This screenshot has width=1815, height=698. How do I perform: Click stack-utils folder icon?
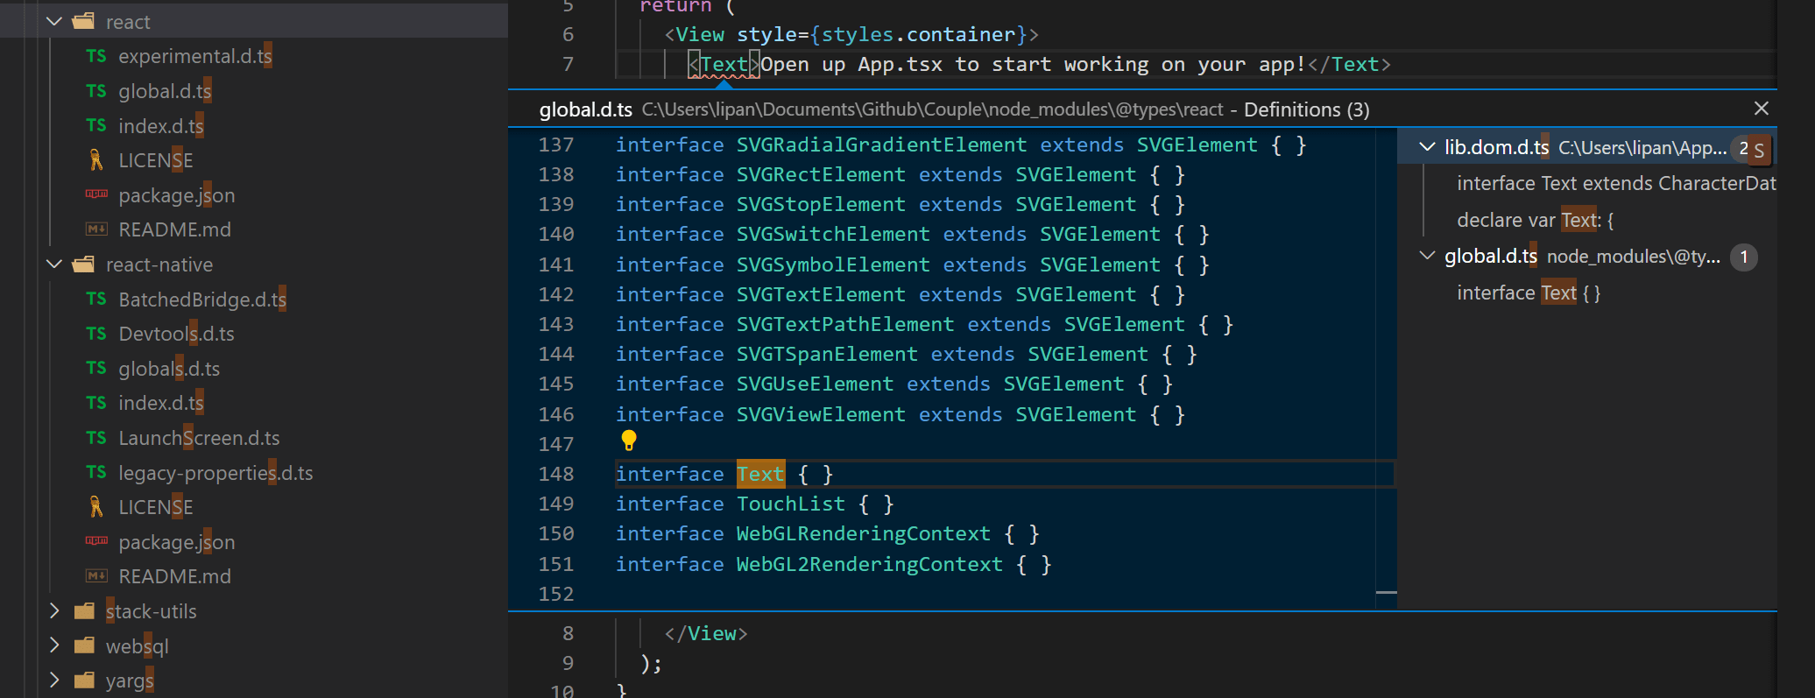[84, 610]
